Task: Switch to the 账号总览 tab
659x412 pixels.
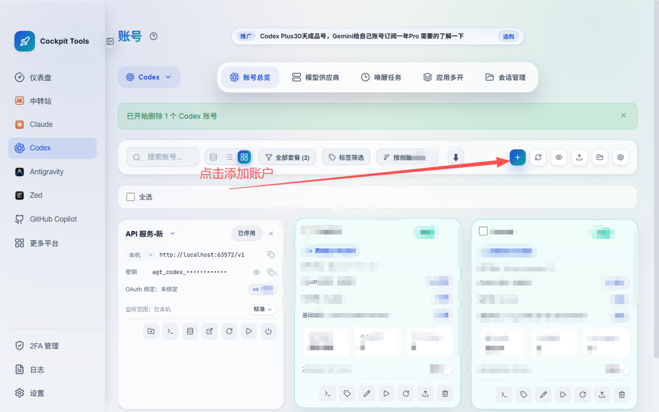Action: tap(250, 77)
